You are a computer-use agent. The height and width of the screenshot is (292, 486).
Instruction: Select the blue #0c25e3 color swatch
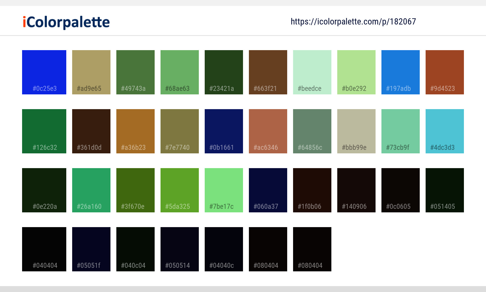pyautogui.click(x=44, y=72)
